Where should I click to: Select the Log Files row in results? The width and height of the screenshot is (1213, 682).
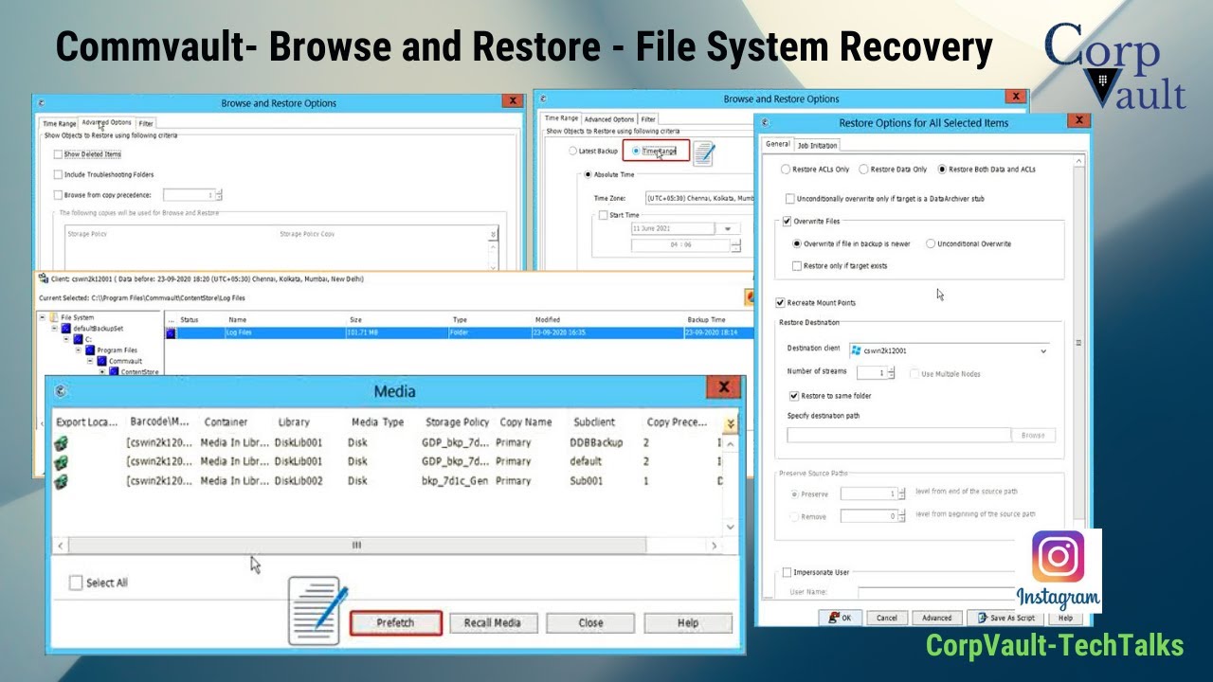tap(461, 333)
